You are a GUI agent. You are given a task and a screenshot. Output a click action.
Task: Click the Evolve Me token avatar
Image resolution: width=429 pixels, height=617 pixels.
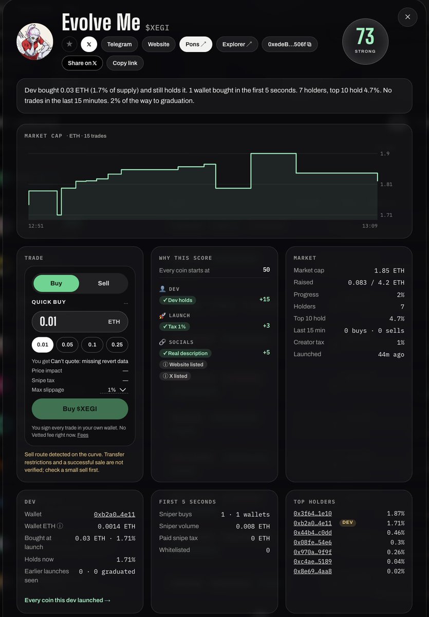pyautogui.click(x=35, y=41)
